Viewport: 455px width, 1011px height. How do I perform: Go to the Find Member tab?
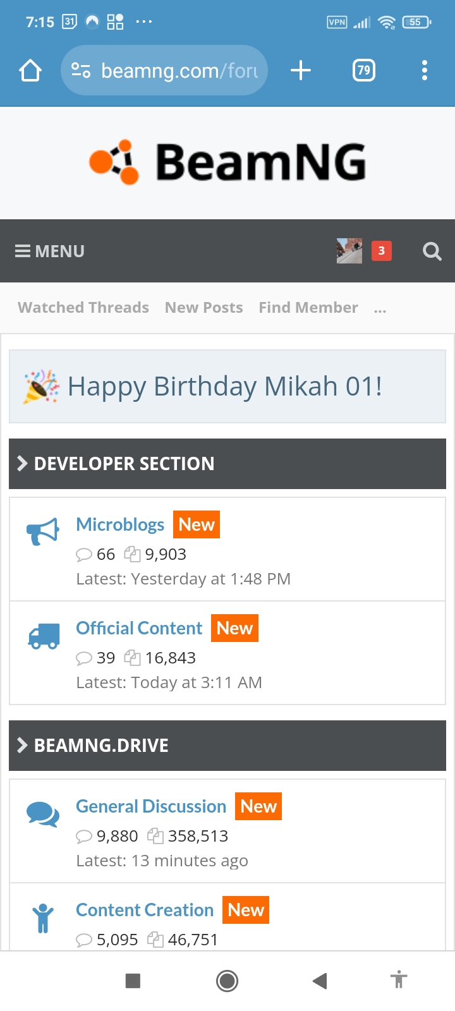[308, 308]
